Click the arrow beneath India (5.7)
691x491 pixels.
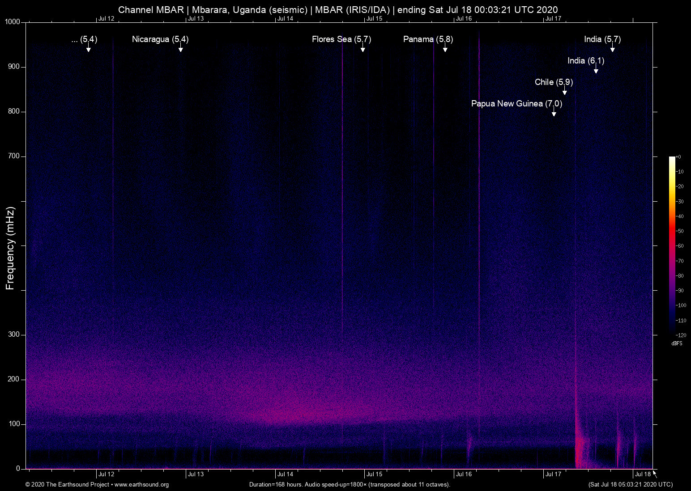(x=612, y=49)
